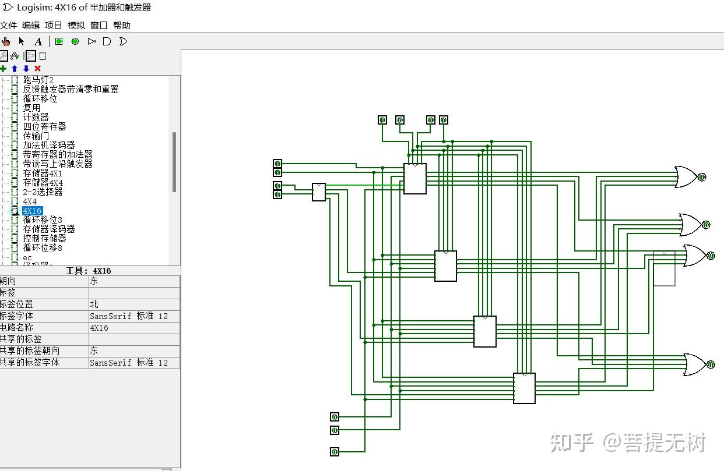Select the Text tool (A icon)
This screenshot has width=724, height=471.
(x=38, y=41)
